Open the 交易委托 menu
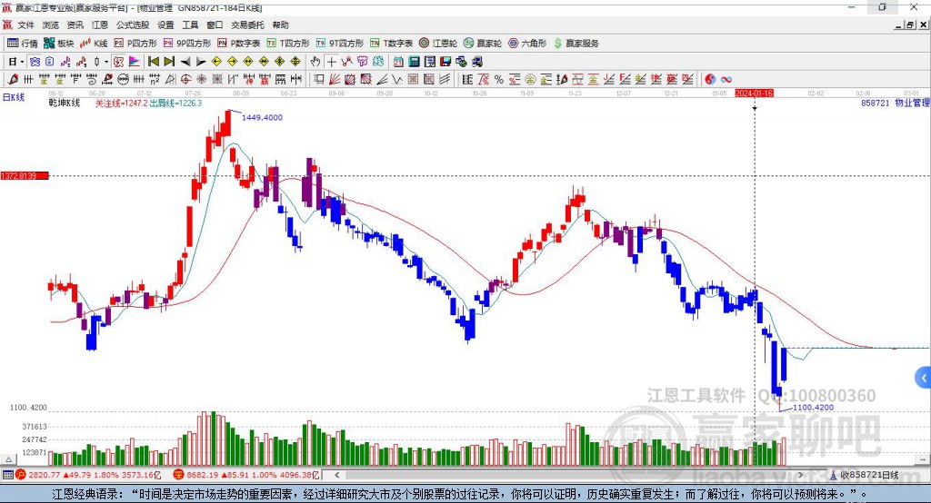The image size is (931, 503). [x=247, y=25]
